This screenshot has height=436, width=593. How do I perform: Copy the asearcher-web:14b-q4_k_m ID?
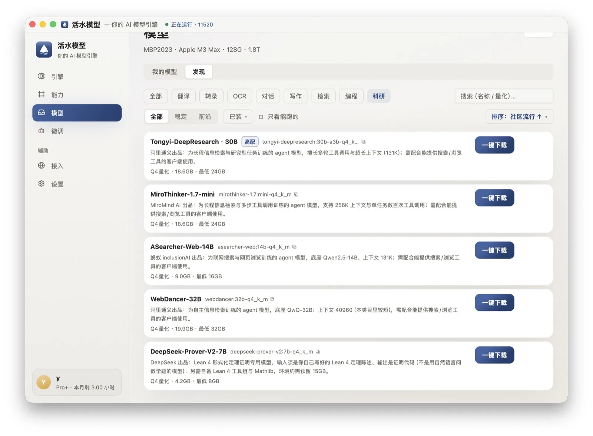[294, 247]
